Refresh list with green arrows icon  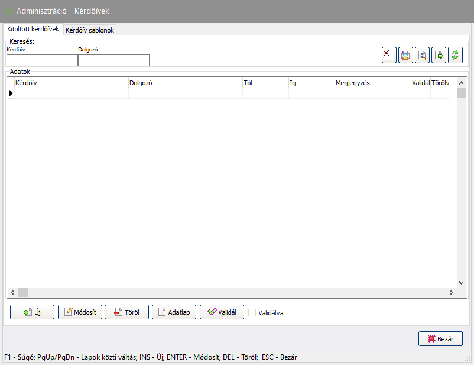455,55
